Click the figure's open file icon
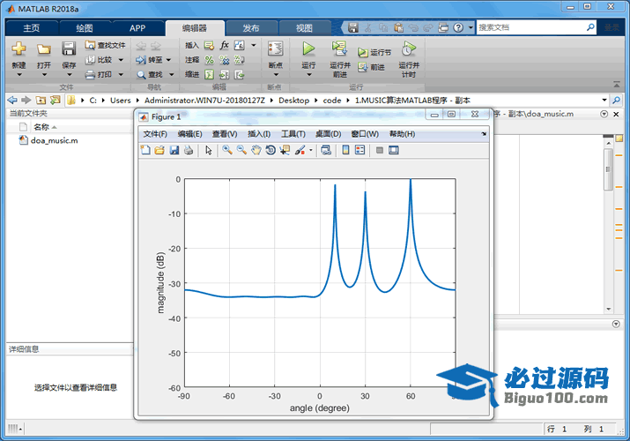 (159, 150)
